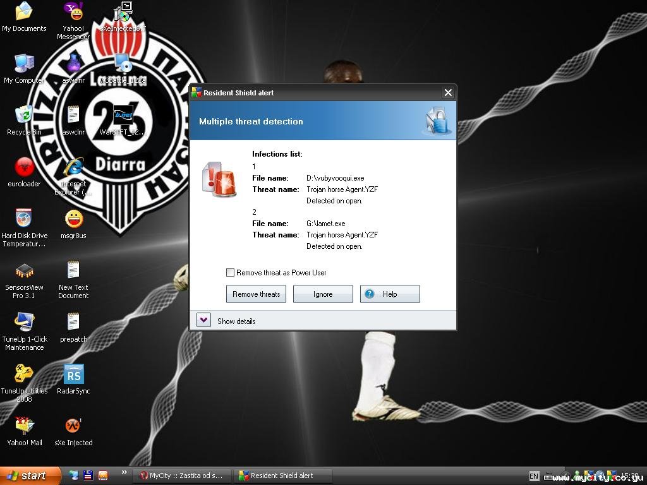The image size is (647, 485).
Task: Click Show Desktop quick launch icon
Action: tap(74, 476)
